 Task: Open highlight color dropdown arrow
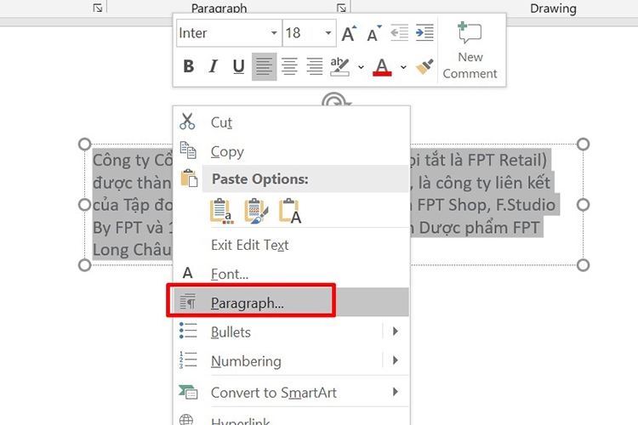coord(361,66)
